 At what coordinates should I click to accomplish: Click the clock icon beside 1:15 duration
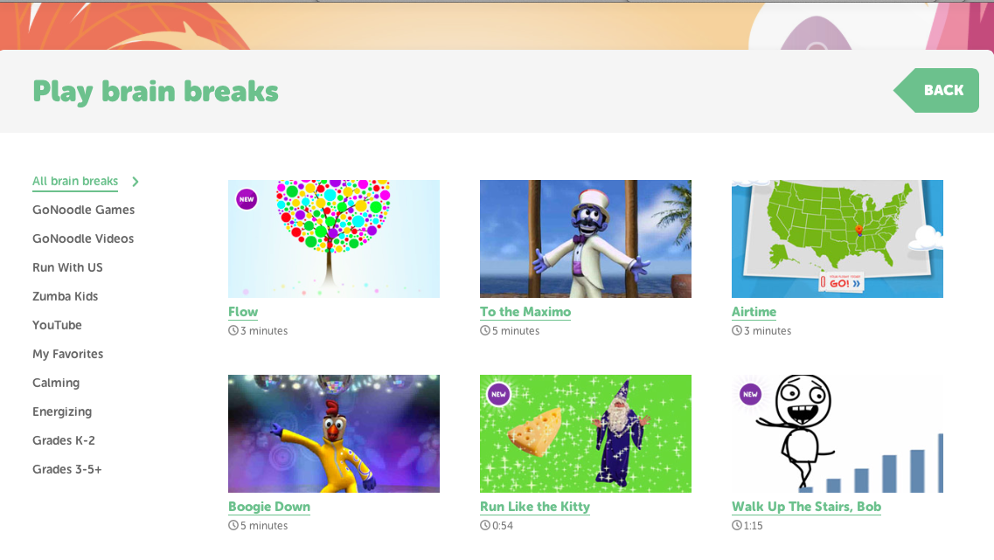click(737, 525)
